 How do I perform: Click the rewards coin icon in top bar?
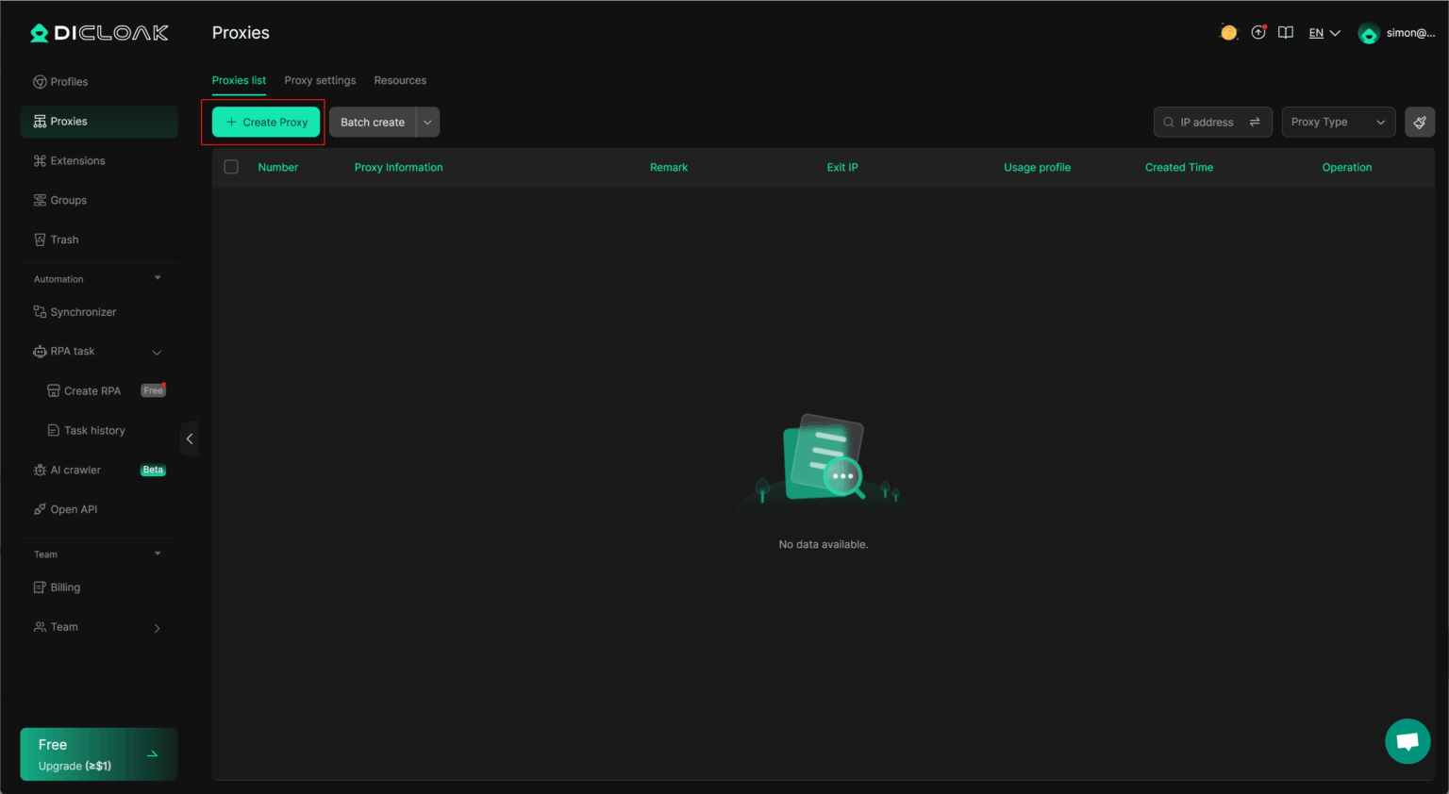pos(1228,31)
